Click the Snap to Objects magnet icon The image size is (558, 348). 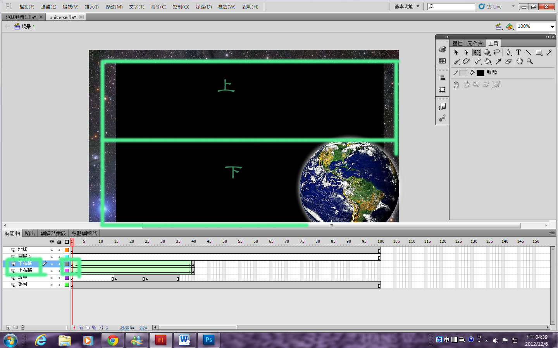coord(456,84)
